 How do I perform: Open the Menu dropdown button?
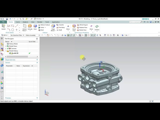coord(4,35)
